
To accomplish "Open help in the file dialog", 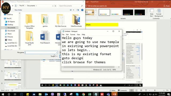I will [82, 10].
